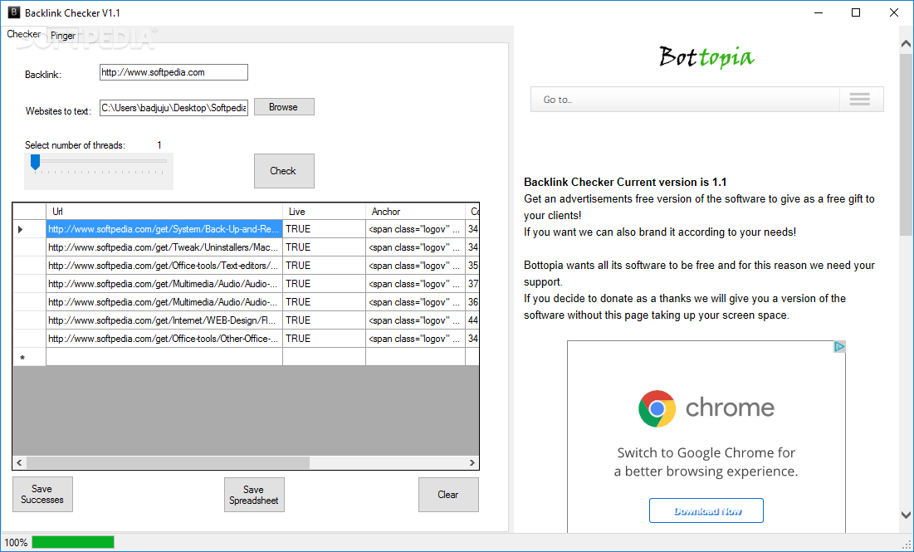Viewport: 914px width, 552px height.
Task: Click the thread count slider handle
Action: pyautogui.click(x=36, y=162)
